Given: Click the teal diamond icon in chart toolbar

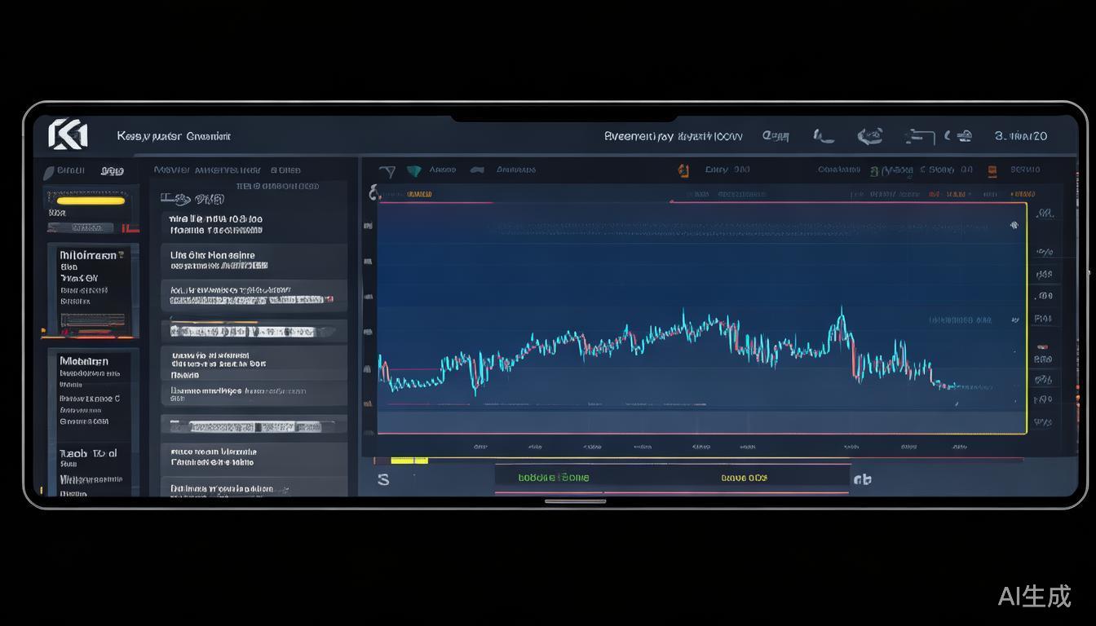Looking at the screenshot, I should pyautogui.click(x=414, y=170).
